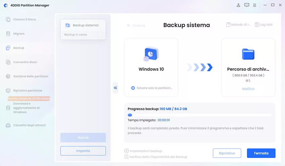Open the Migrare section
Screen dimensions: 285x166
tap(19, 33)
